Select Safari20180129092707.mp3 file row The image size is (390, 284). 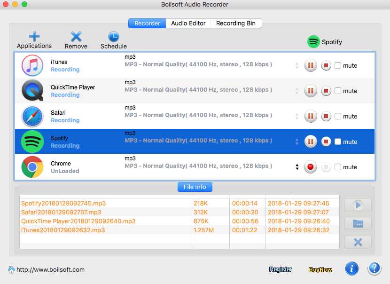[x=179, y=212]
